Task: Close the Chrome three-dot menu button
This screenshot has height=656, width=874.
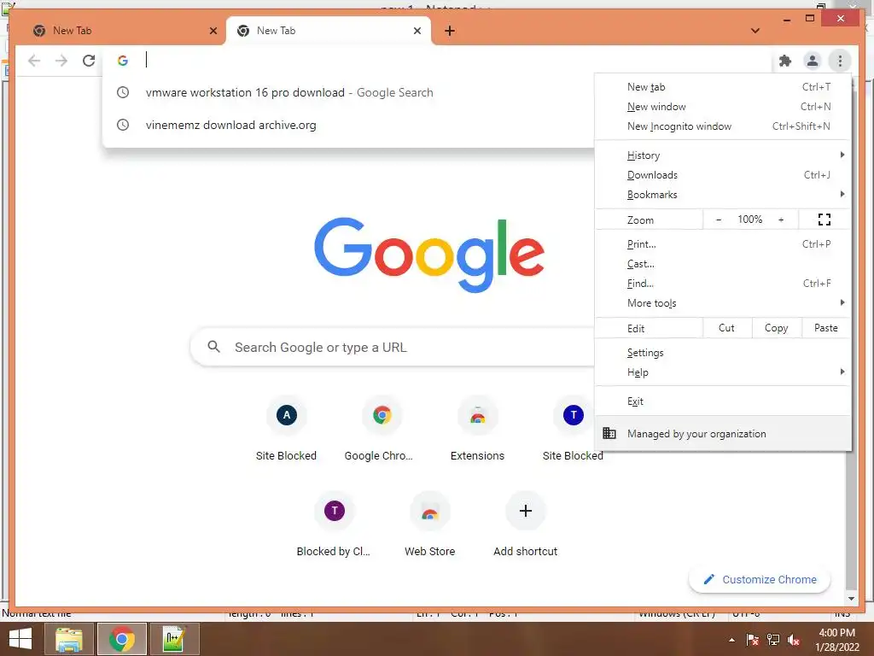Action: [x=840, y=61]
